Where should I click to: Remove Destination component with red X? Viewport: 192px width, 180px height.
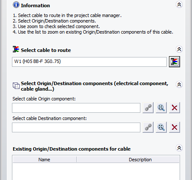click(x=175, y=127)
